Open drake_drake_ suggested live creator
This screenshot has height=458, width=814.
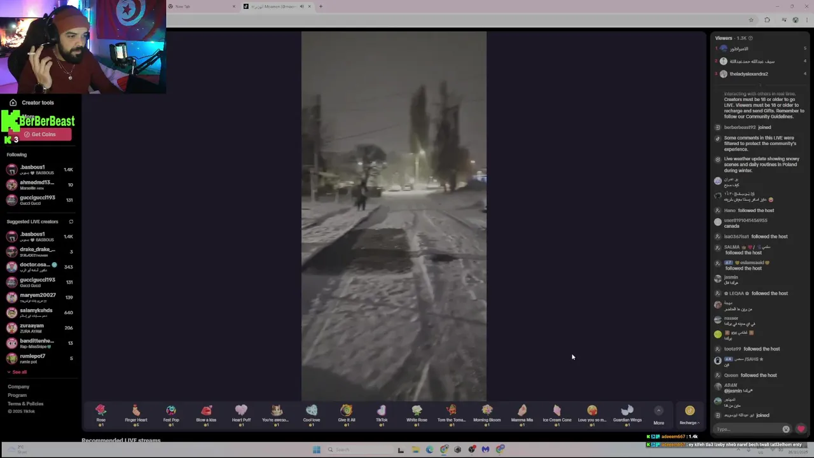[x=39, y=251]
